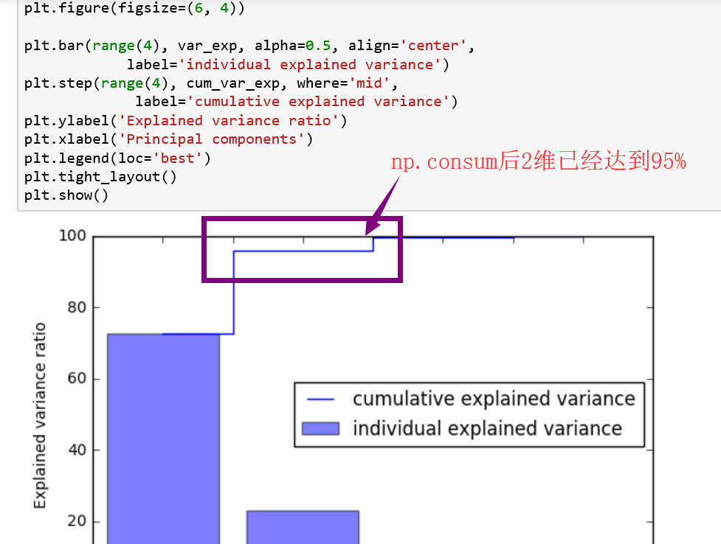Place cursor on plt.legend(loc='best') line
Screen dimensions: 721x544
pyautogui.click(x=118, y=158)
